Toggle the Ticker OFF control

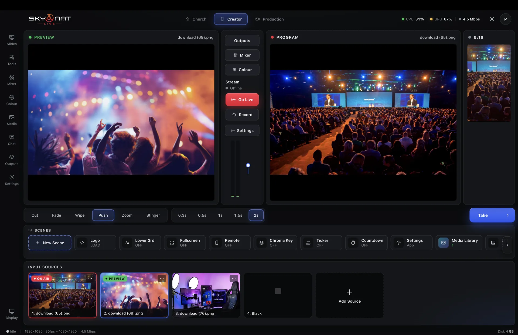pos(321,243)
